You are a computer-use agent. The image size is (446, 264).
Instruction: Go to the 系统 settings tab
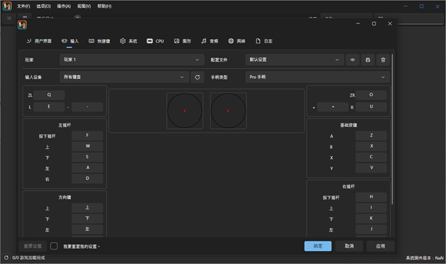pyautogui.click(x=128, y=41)
